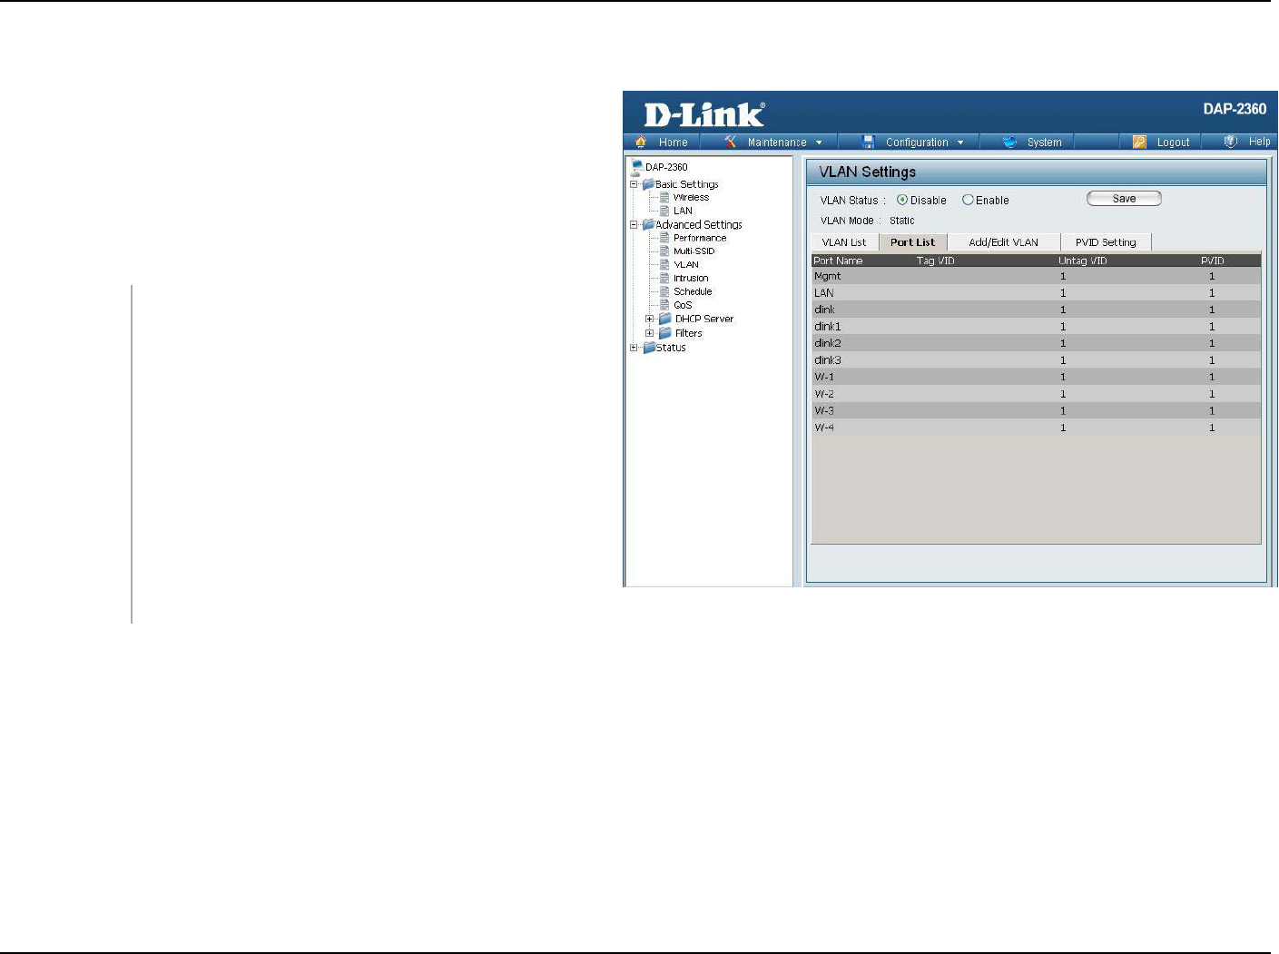This screenshot has height=954, width=1279.
Task: Click the "PVID" column header
Action: point(1213,261)
